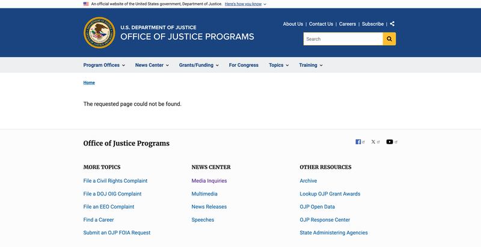Screen dimensions: 481x247
Task: Go to the Home breadcrumb link
Action: pyautogui.click(x=89, y=82)
